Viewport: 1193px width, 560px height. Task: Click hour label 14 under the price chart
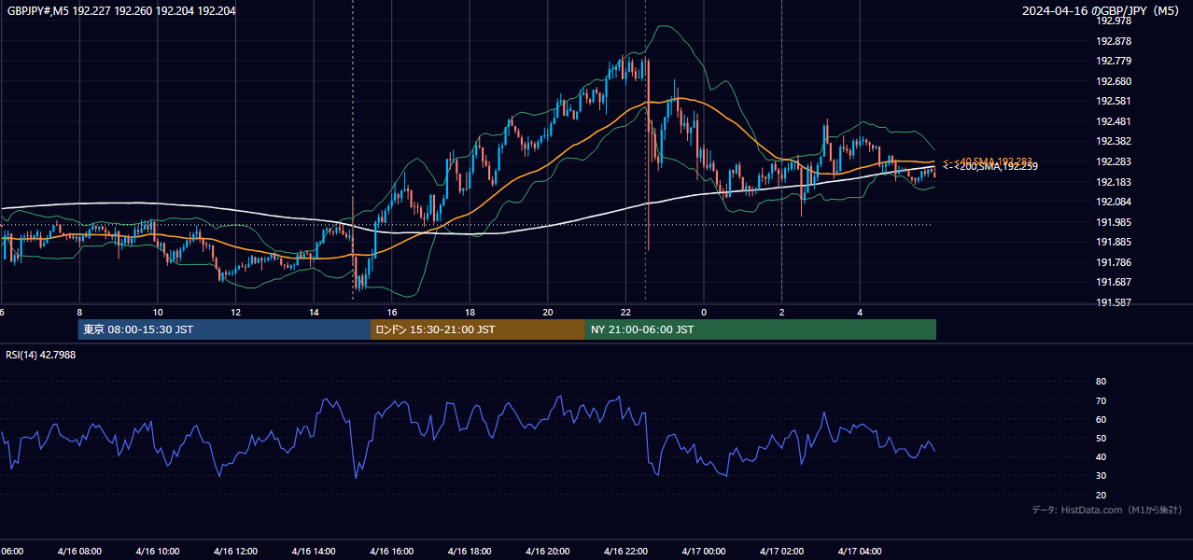(314, 312)
